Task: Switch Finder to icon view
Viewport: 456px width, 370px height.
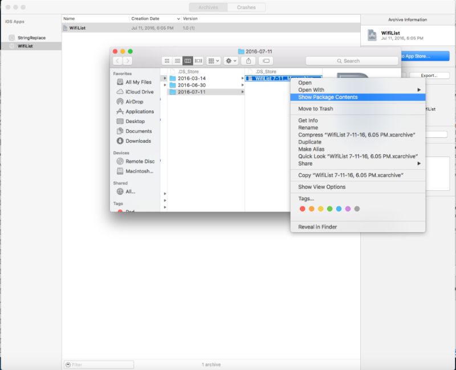Action: coord(166,60)
